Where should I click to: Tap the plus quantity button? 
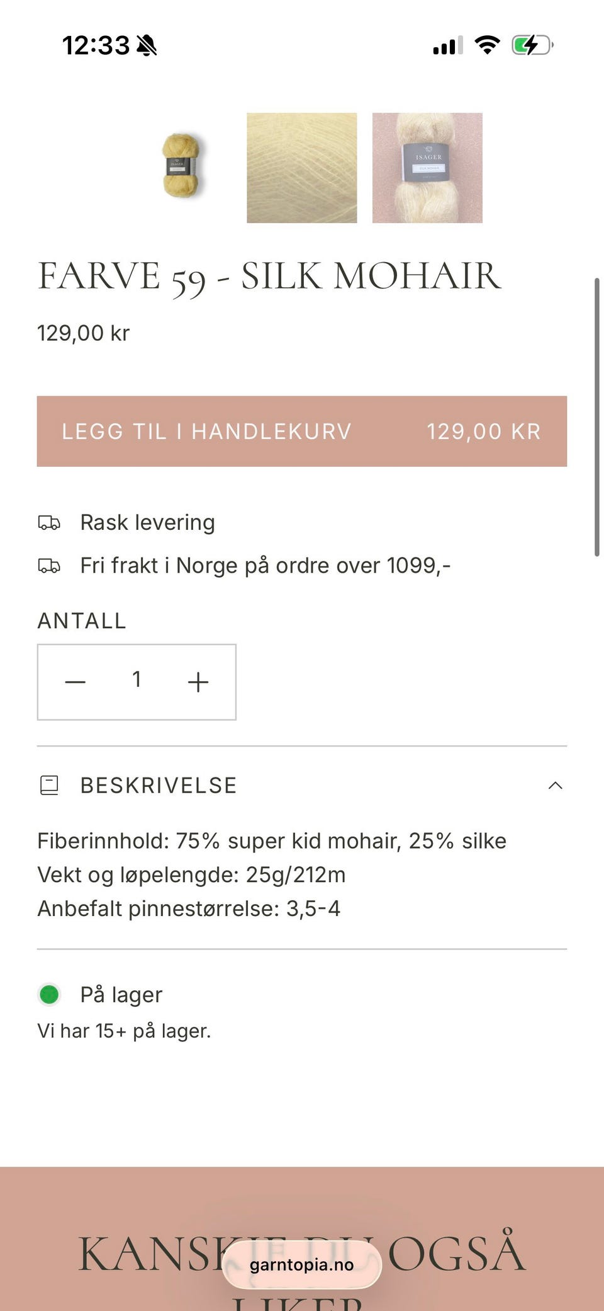coord(198,682)
